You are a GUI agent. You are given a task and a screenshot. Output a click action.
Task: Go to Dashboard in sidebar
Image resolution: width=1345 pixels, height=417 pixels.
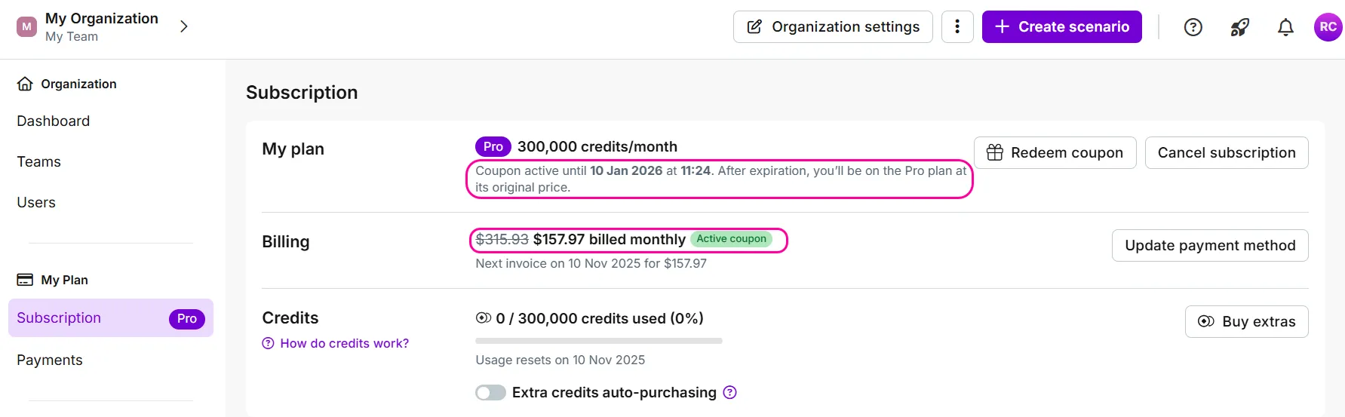coord(54,121)
